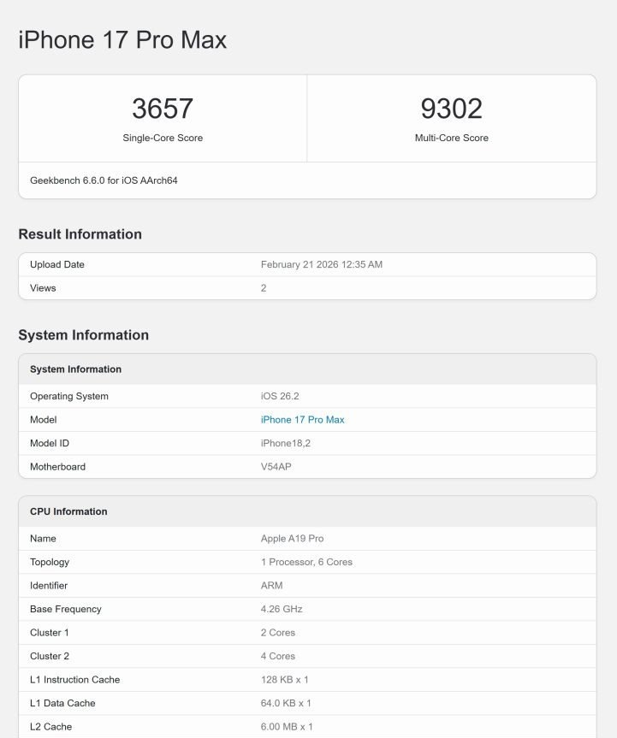
Task: Click the Name row label
Action: click(43, 539)
